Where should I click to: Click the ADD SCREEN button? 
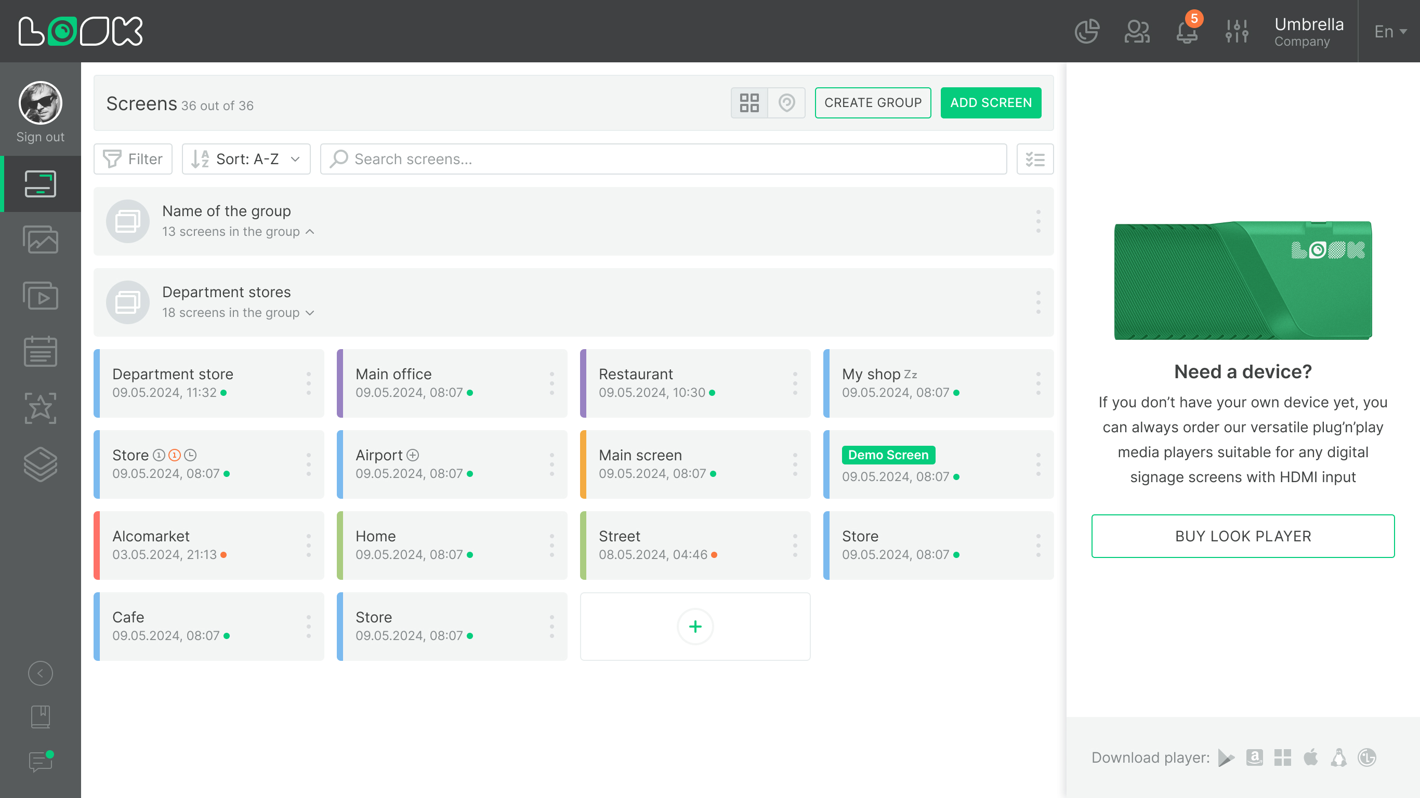click(x=991, y=103)
